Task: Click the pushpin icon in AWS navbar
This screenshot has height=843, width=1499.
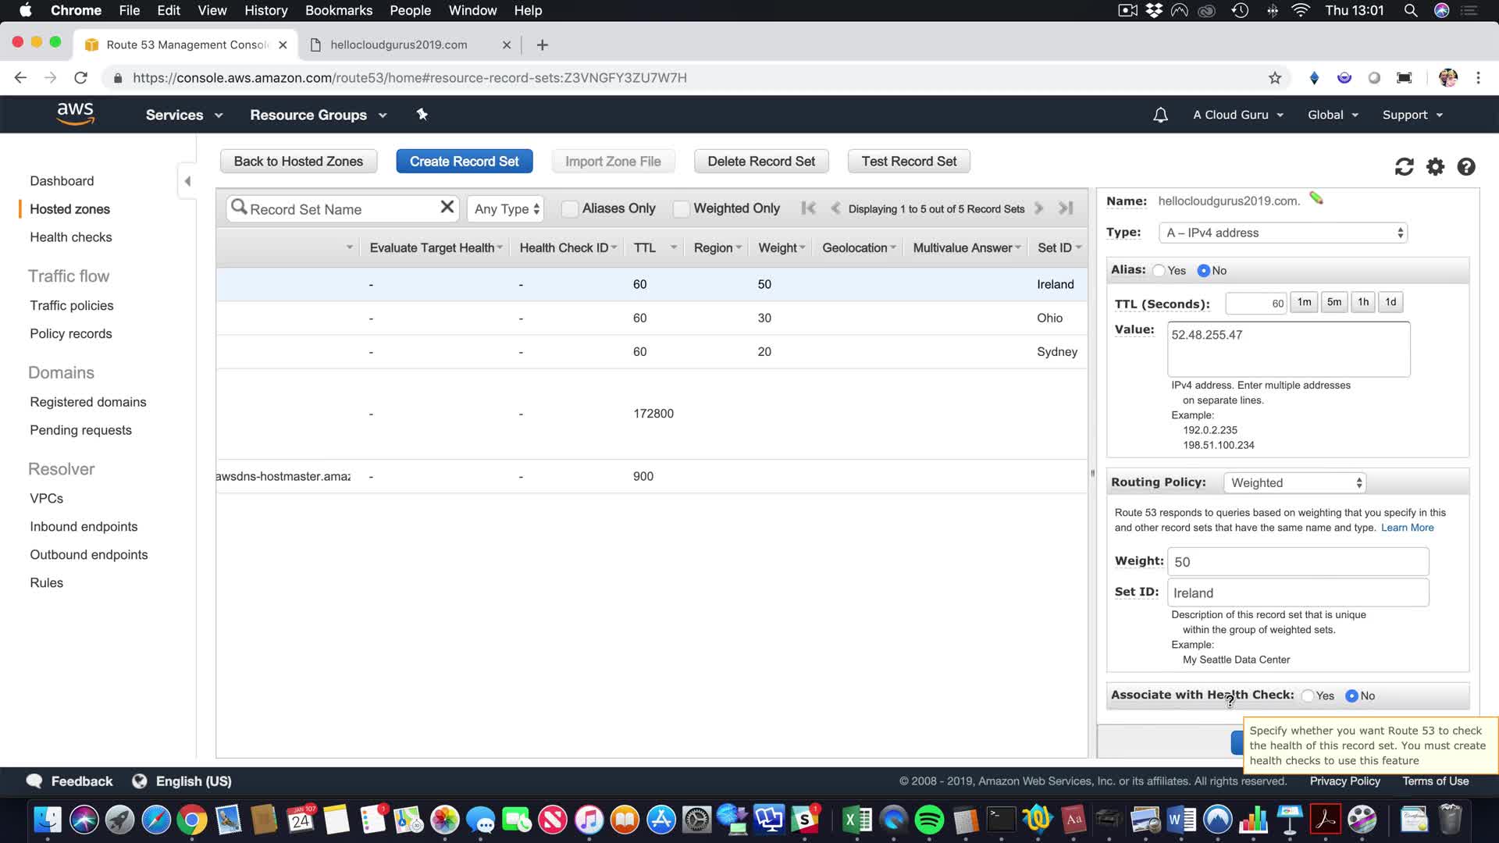Action: 422,115
